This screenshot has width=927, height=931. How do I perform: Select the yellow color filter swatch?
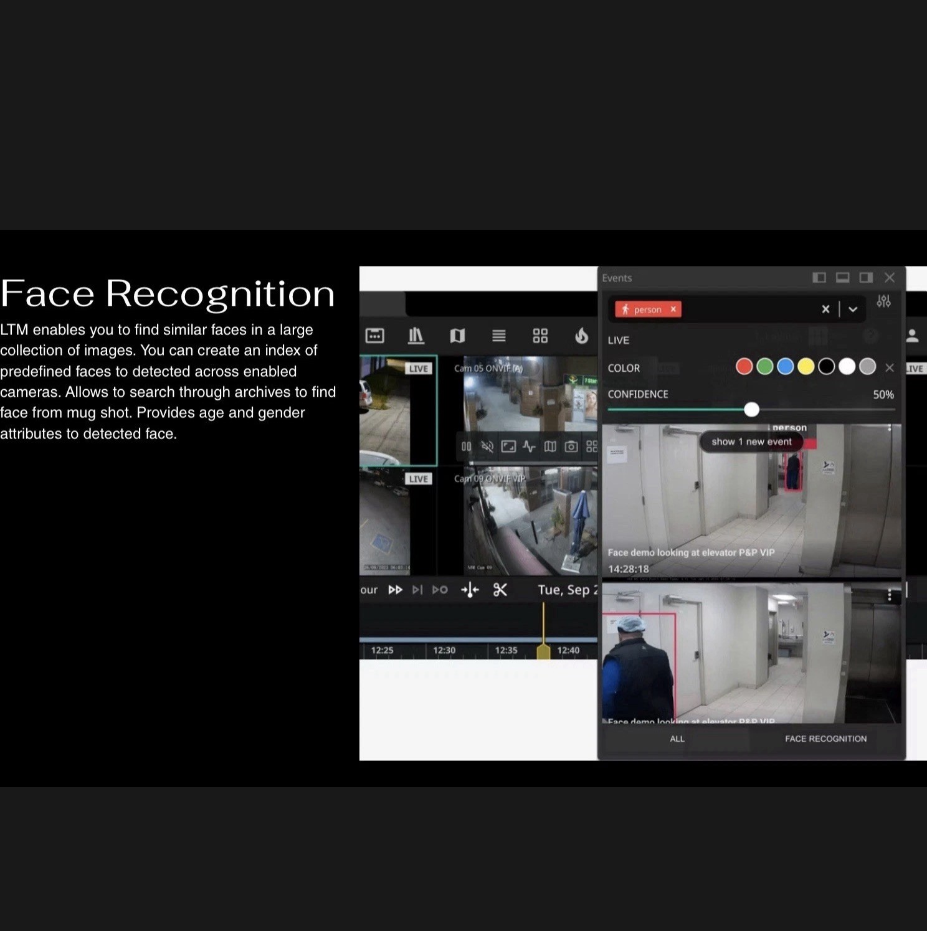(806, 367)
